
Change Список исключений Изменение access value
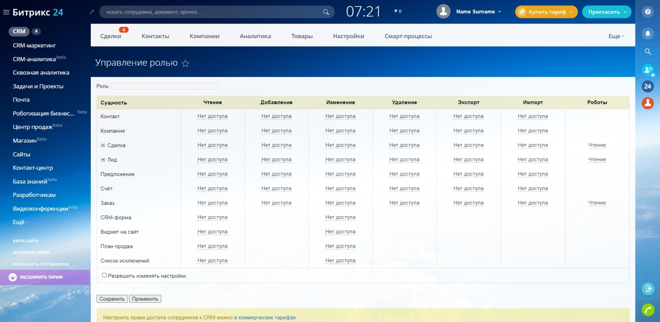point(340,261)
